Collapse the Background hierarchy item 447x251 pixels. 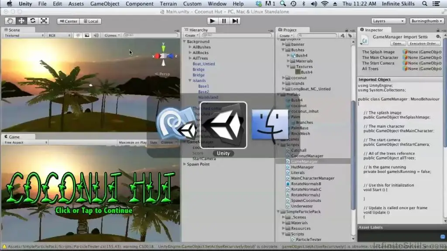185,41
